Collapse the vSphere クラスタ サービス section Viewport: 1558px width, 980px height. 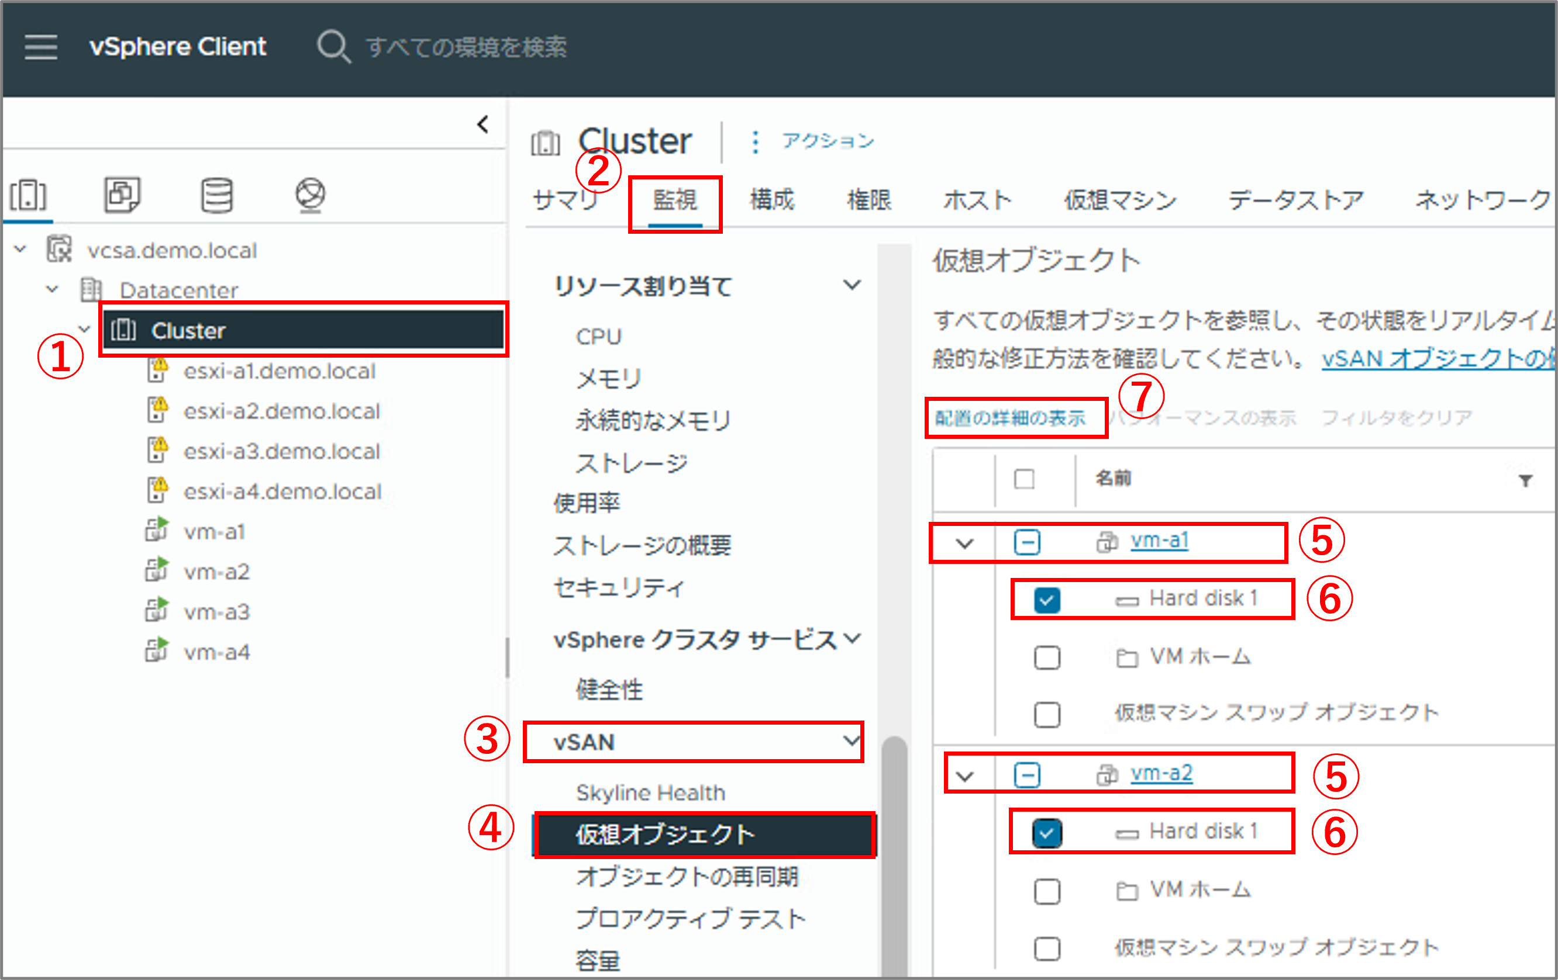click(x=853, y=638)
